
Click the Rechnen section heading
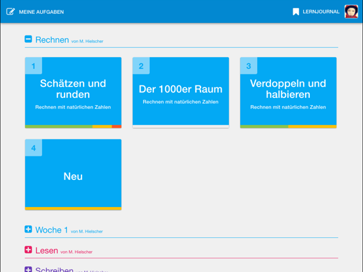coord(52,40)
